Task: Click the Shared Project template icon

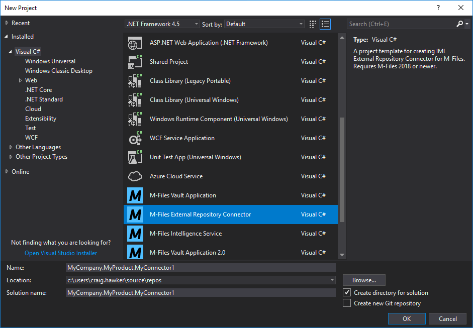Action: click(x=135, y=61)
